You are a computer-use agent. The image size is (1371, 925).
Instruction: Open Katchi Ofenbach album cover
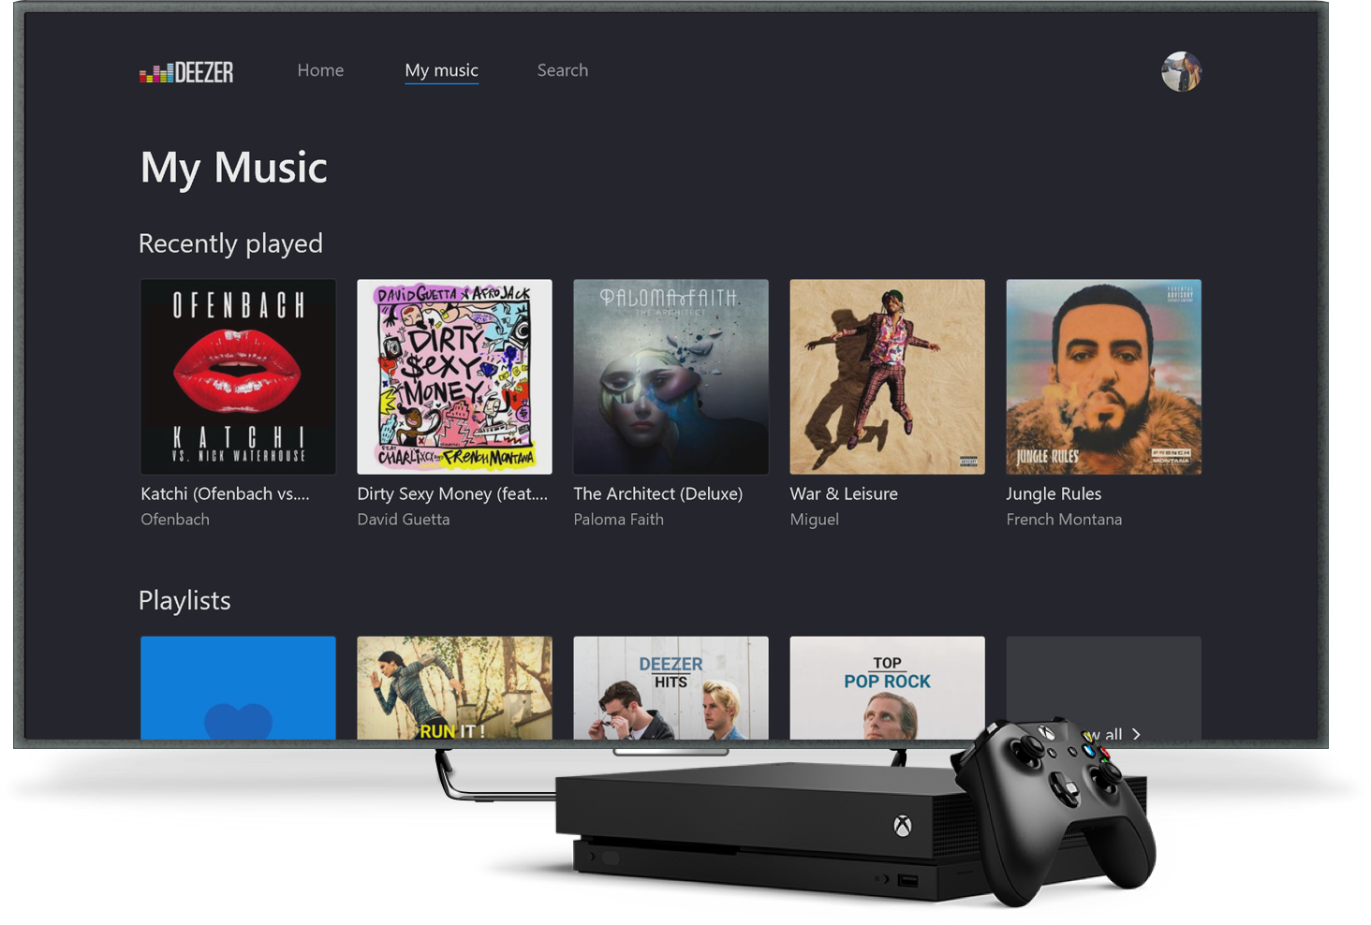pos(238,376)
